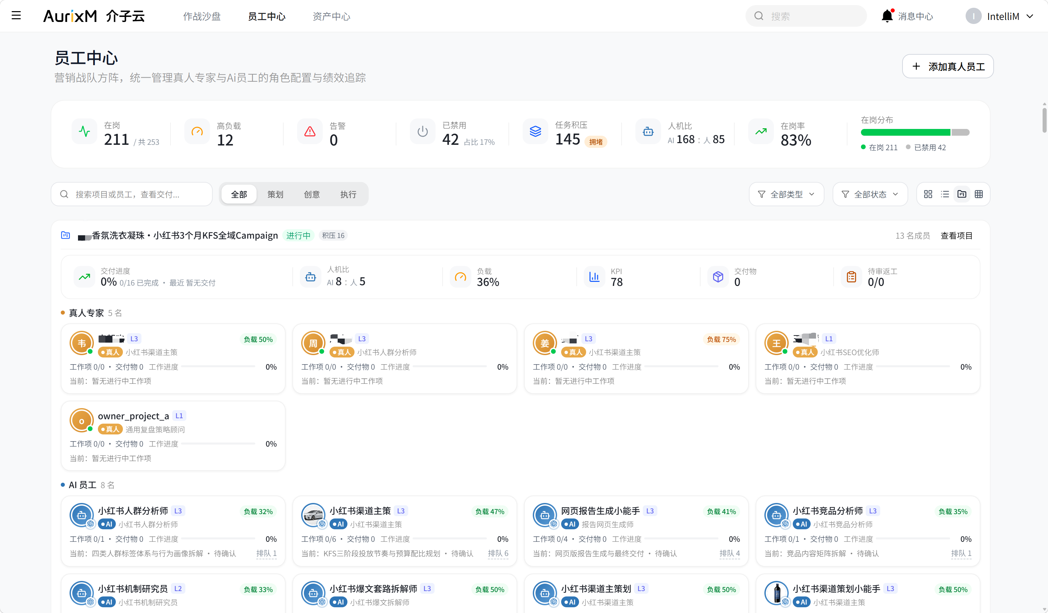
Task: Click the 告警 warning triangle icon
Action: tap(310, 132)
